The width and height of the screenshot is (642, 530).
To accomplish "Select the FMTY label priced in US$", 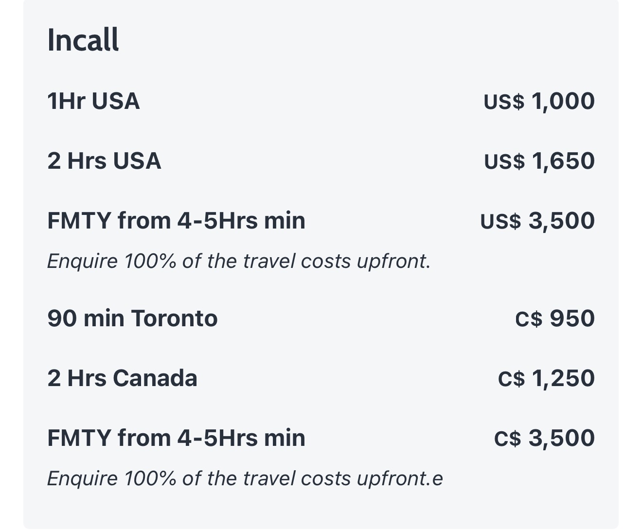I will coord(176,221).
